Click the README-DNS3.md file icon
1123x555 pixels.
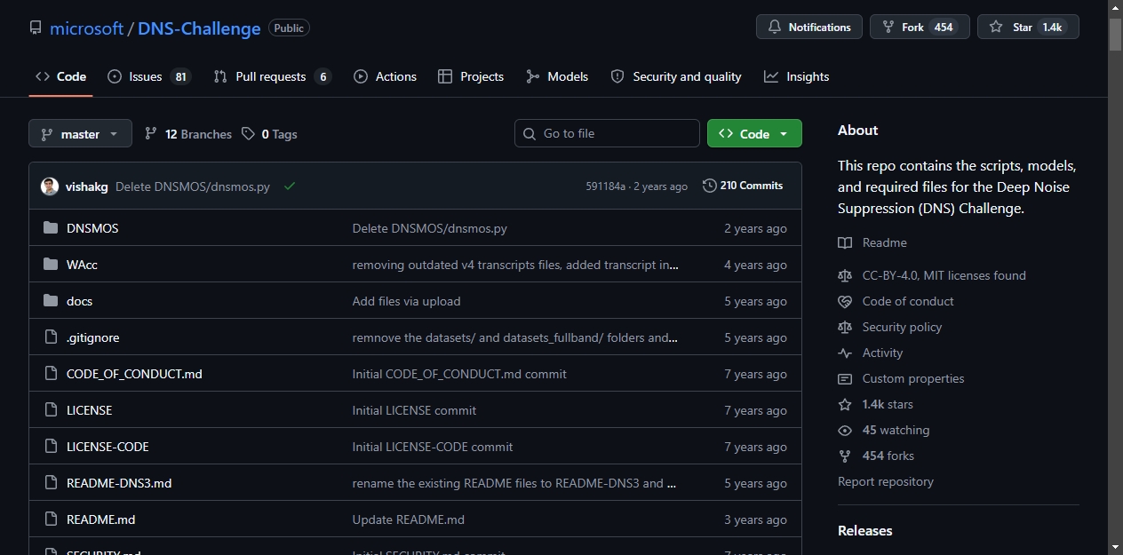(51, 483)
